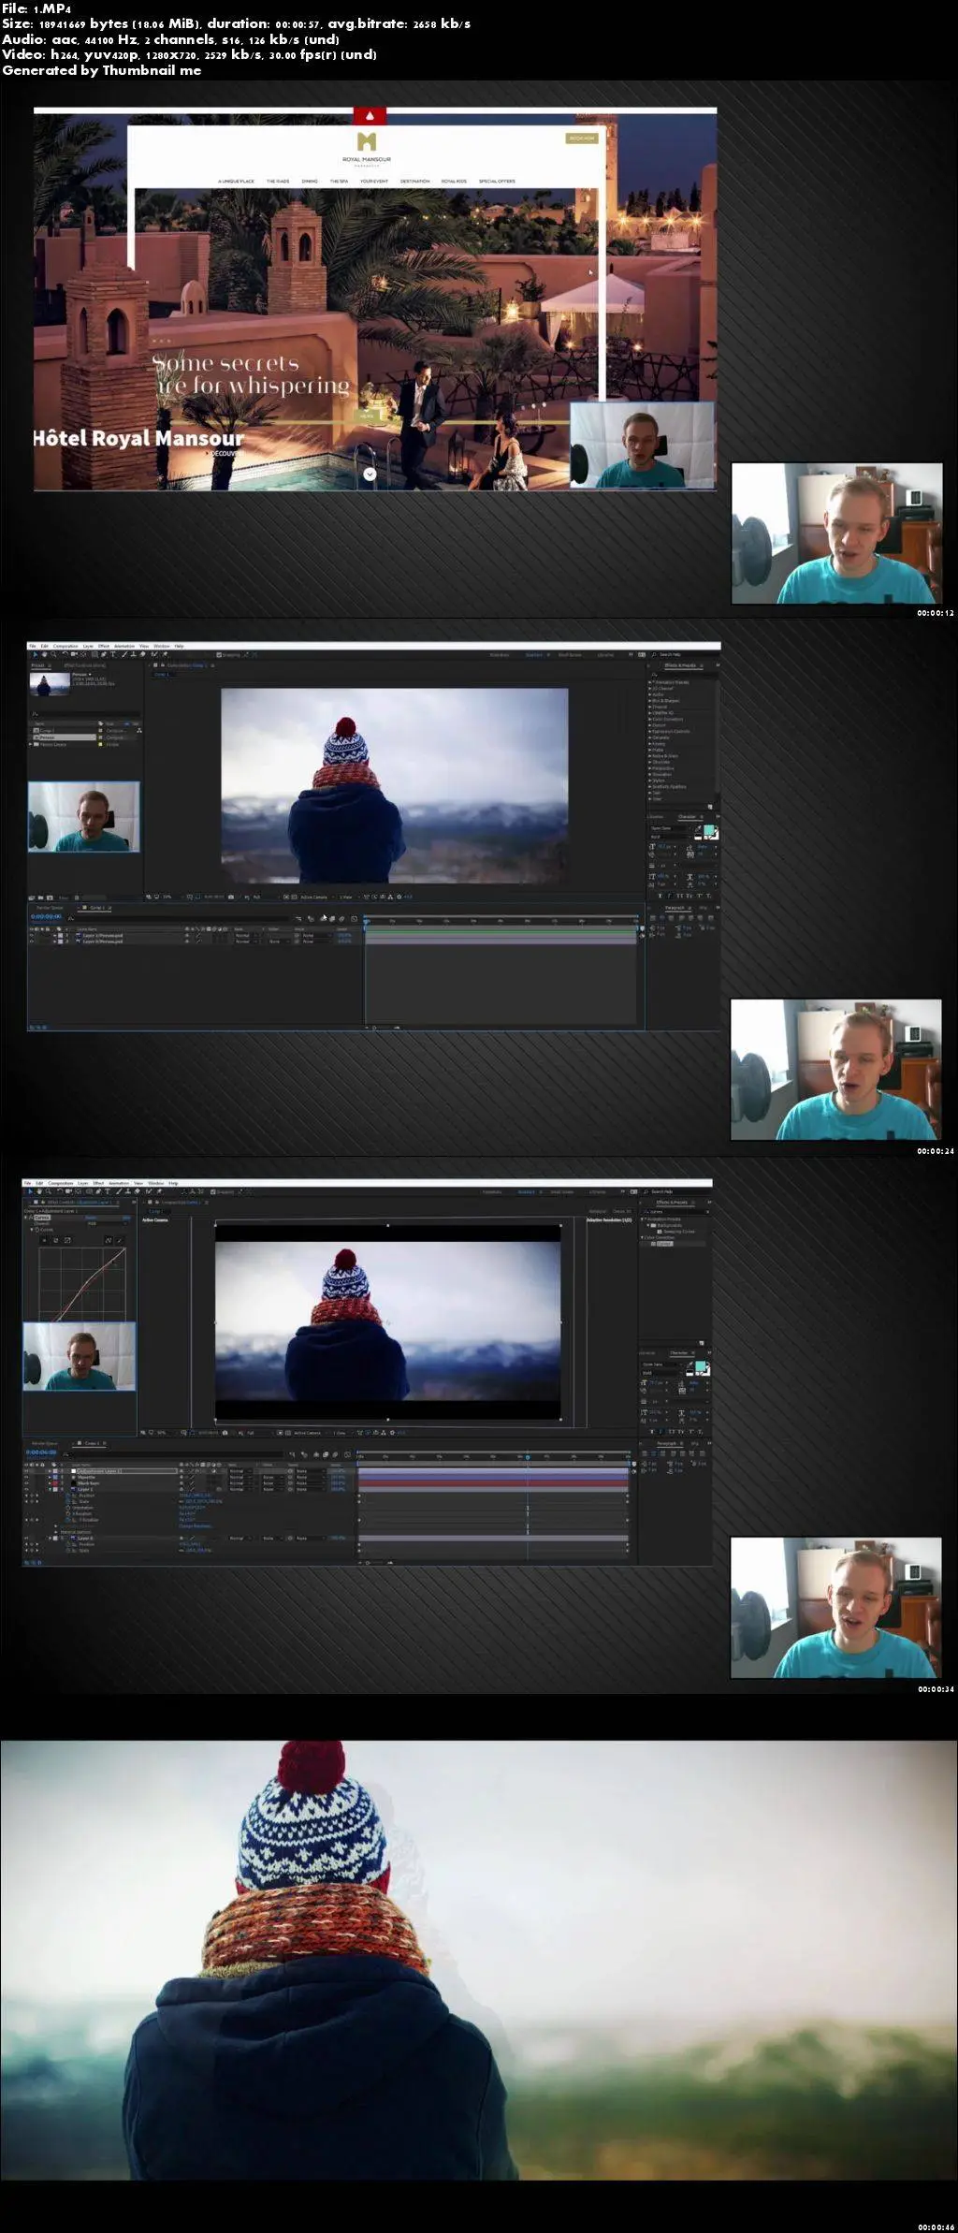Collapse the Curves effect in Effect Controls
This screenshot has width=958, height=2233.
[x=25, y=1218]
